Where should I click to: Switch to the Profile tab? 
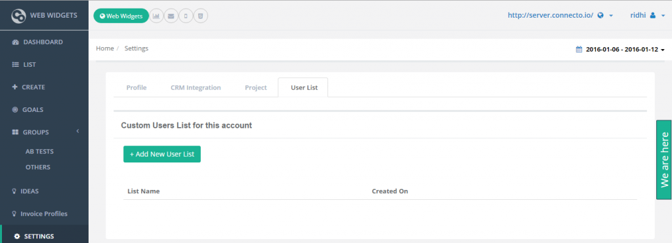pos(136,88)
